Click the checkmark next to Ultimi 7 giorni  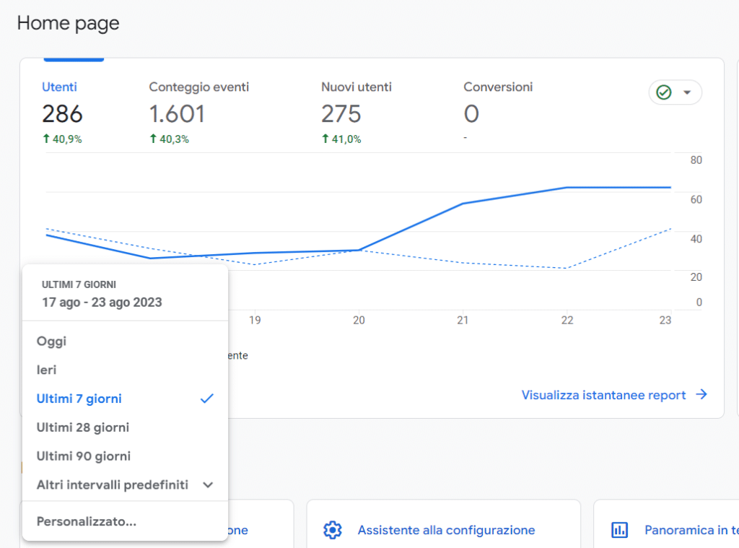207,399
